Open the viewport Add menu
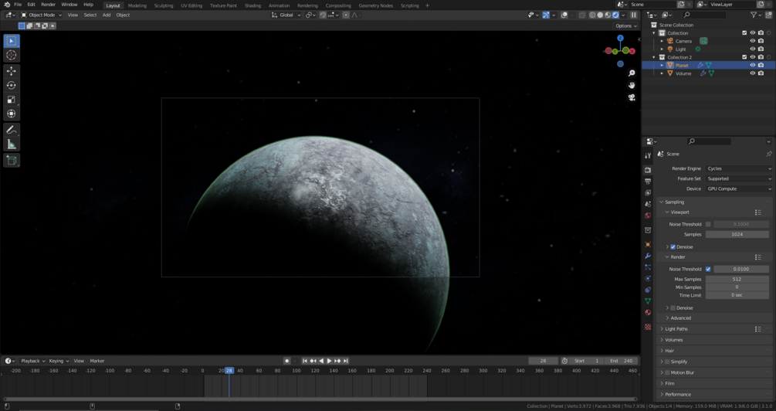 click(107, 15)
